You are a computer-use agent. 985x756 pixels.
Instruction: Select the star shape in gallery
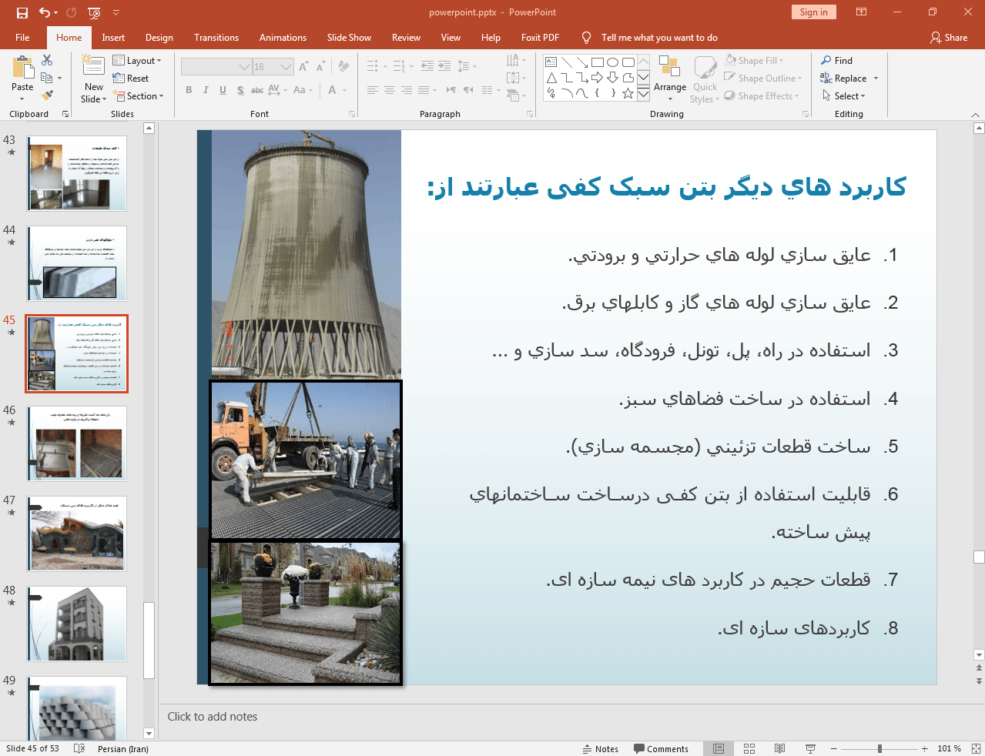click(628, 93)
